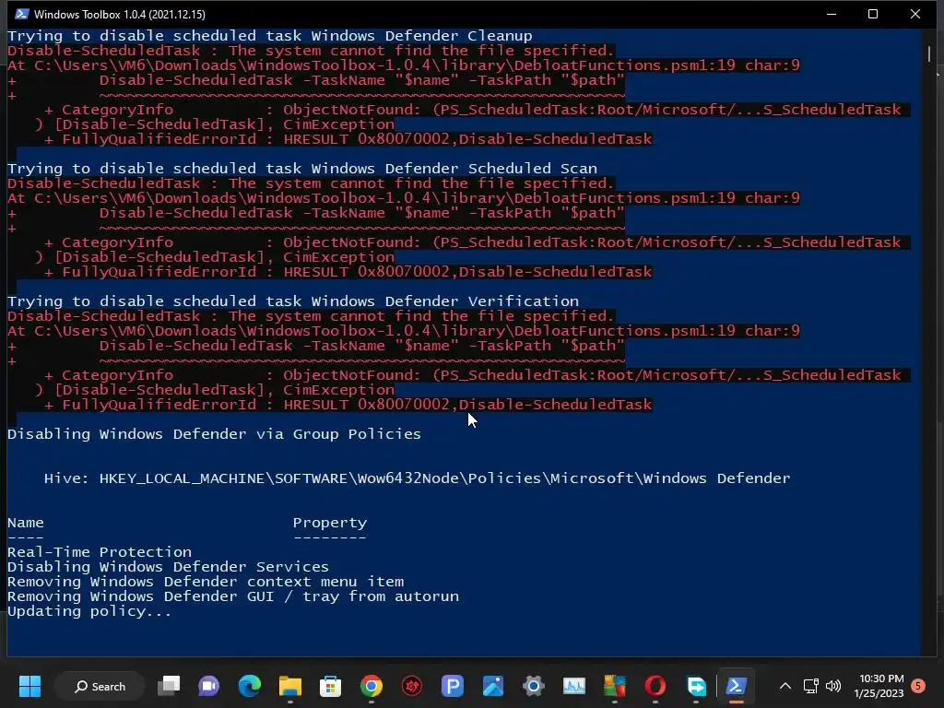Click 'Removing Windows Defender GUI / tray from autorun'
Screen dimensions: 944x708
coord(233,596)
